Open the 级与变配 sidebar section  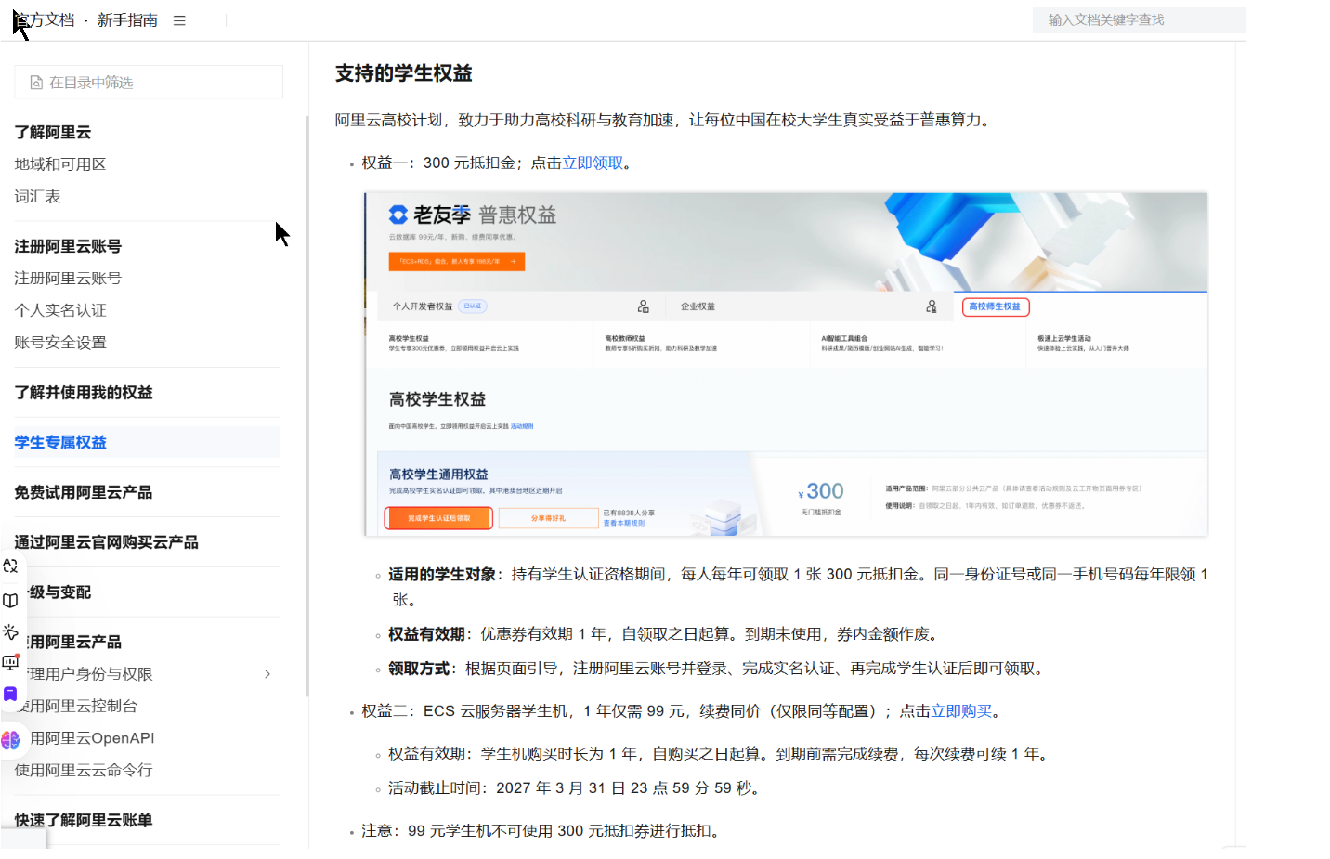pos(59,592)
